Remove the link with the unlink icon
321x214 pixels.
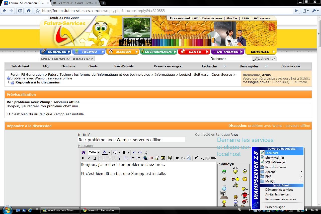pos(151,158)
